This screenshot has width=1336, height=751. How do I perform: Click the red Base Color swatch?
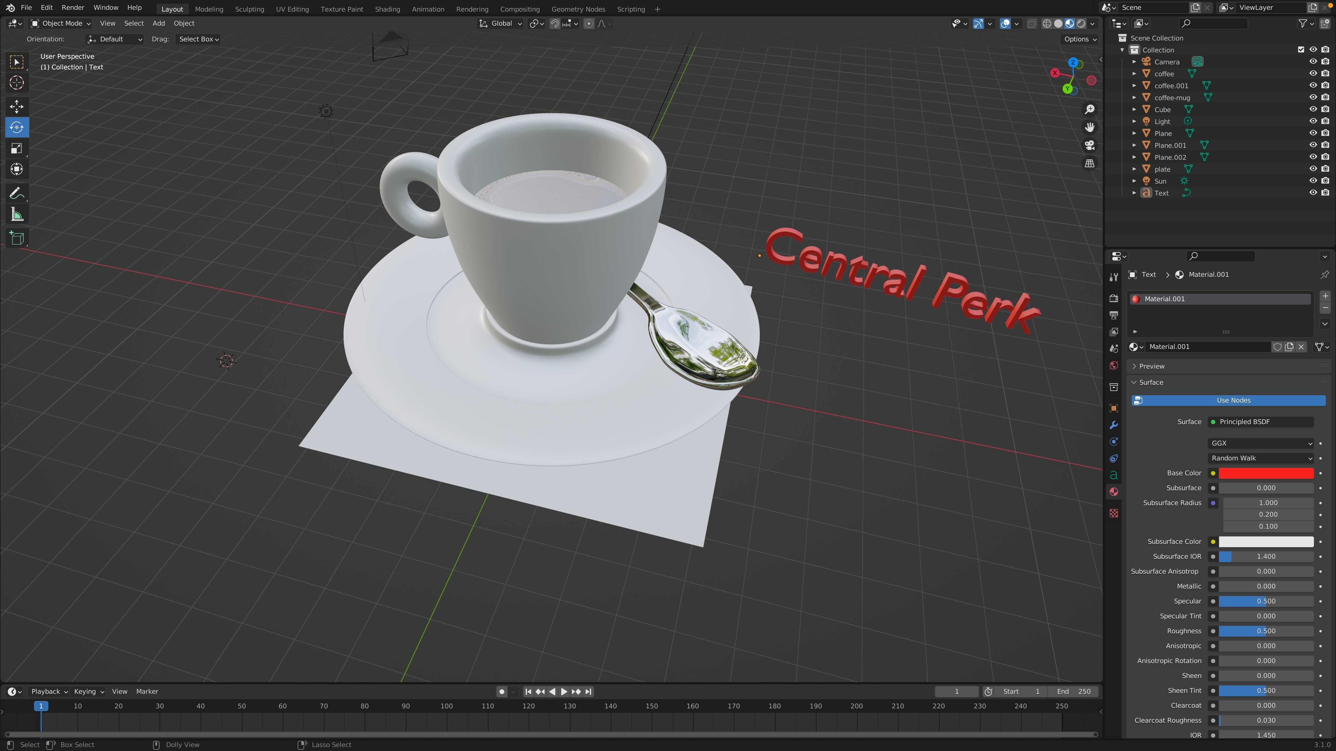click(1265, 473)
